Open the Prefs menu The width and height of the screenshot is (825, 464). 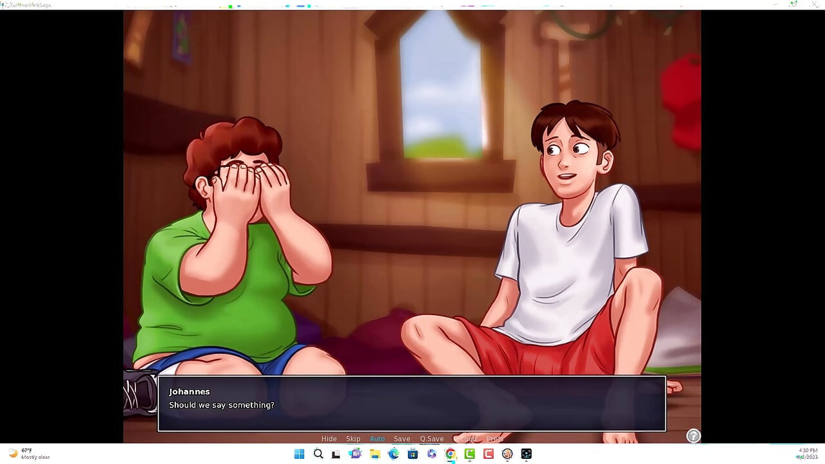point(494,439)
